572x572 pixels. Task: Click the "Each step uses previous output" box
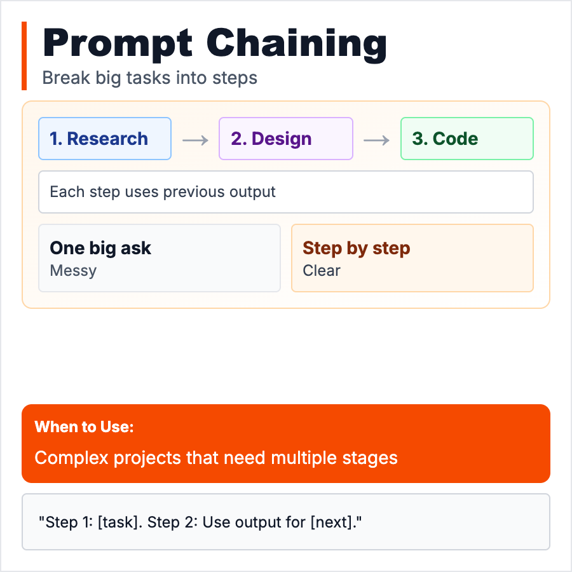coord(285,192)
